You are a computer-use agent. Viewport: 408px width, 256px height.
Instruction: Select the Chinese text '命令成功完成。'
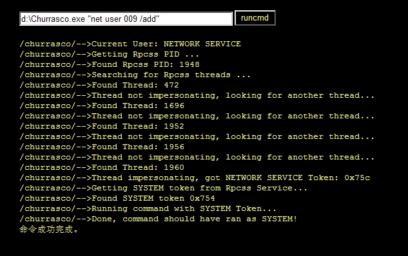pos(48,229)
